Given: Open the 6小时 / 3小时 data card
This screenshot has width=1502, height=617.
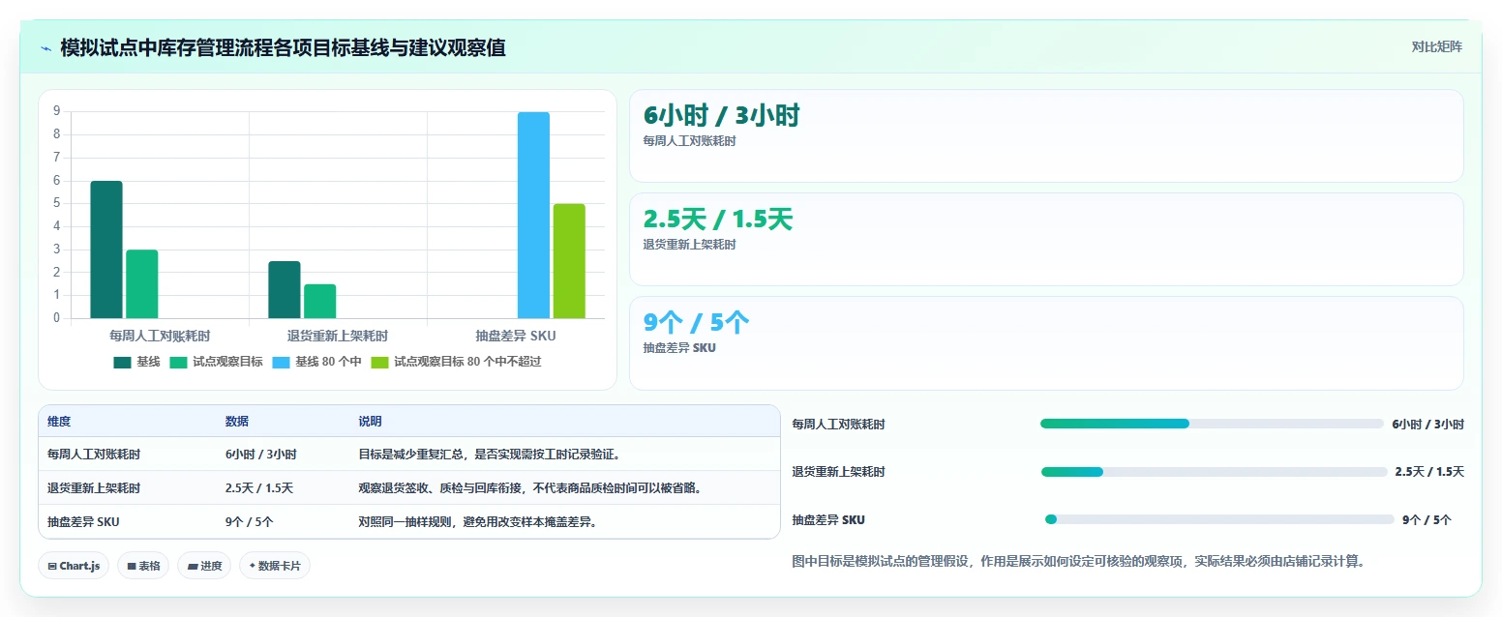Looking at the screenshot, I should coord(1046,135).
